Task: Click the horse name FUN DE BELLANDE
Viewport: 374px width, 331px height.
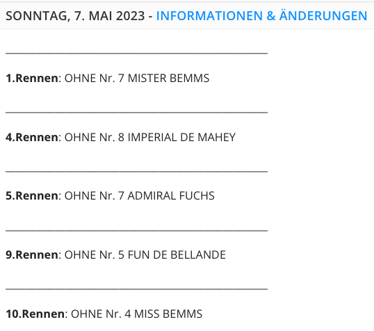Action: 177,255
